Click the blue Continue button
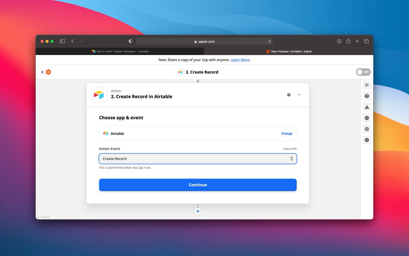The image size is (409, 256). point(198,185)
